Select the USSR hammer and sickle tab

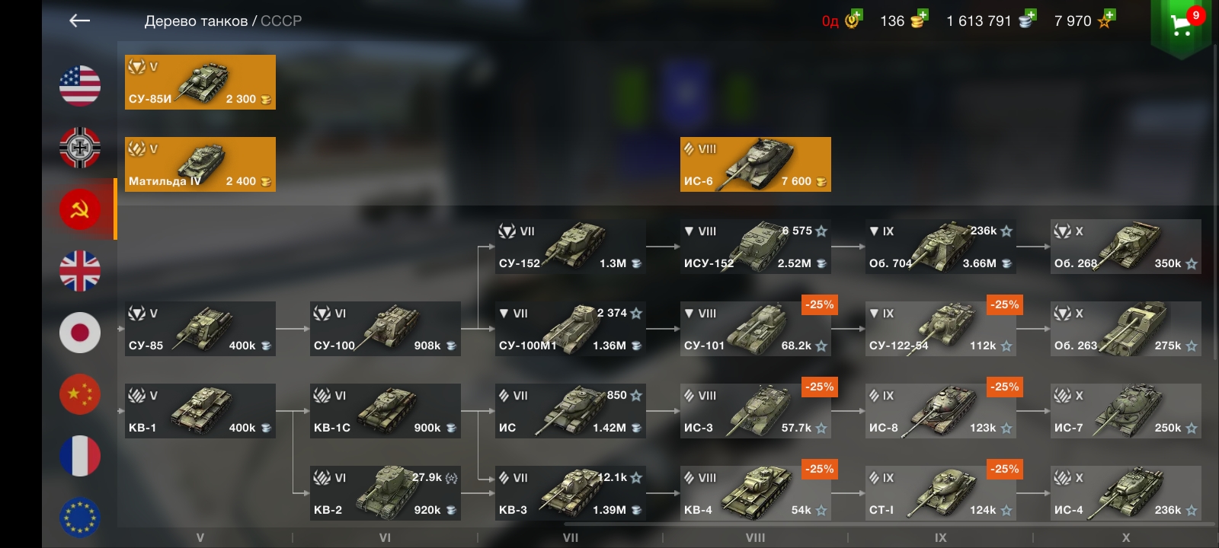80,209
